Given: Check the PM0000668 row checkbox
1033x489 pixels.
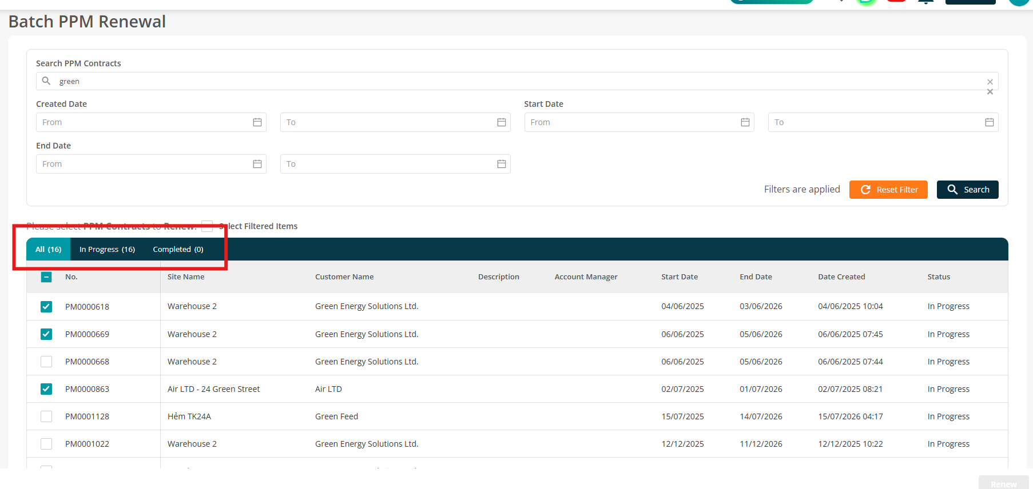Looking at the screenshot, I should [46, 362].
